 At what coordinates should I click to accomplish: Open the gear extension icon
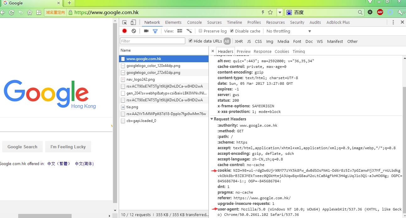pyautogui.click(x=370, y=12)
